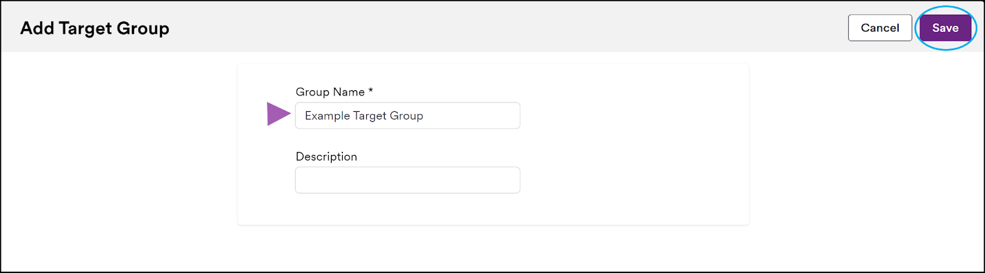Click the purple Save button
Screen dimensions: 985x273
pyautogui.click(x=945, y=28)
